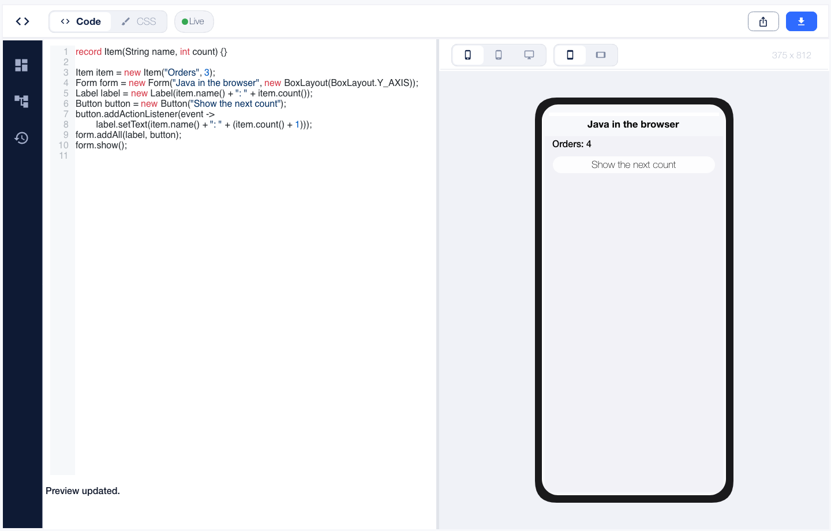Click the Preview updated status message

click(83, 491)
